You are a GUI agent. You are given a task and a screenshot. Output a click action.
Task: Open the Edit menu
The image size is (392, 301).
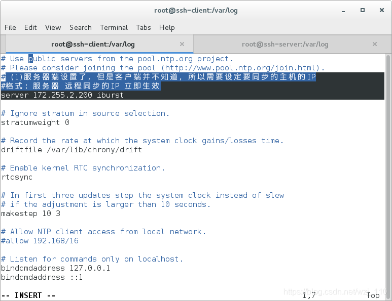coord(30,27)
